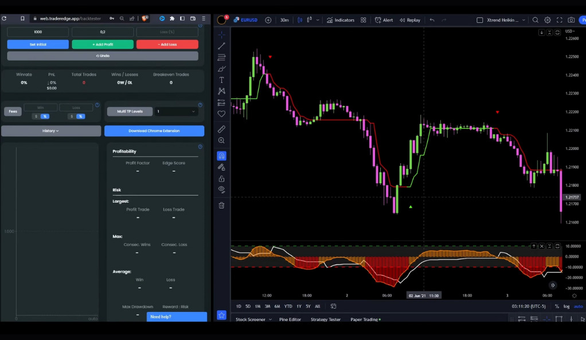Click the trash icon to remove drawings
The width and height of the screenshot is (586, 340).
(x=222, y=205)
